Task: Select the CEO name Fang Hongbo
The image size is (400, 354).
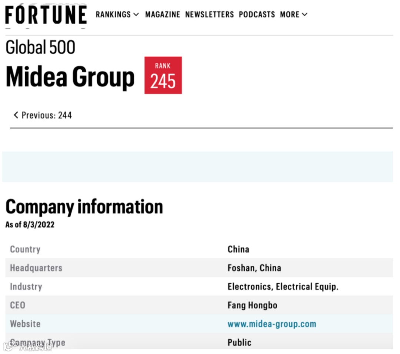Action: [252, 305]
